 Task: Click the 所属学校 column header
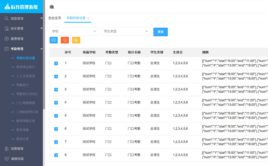(x=89, y=52)
